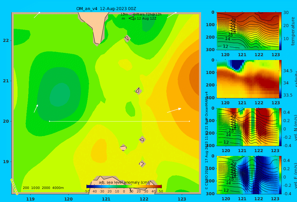Click the small island near 20.8N 121.9E

pyautogui.click(x=138, y=91)
